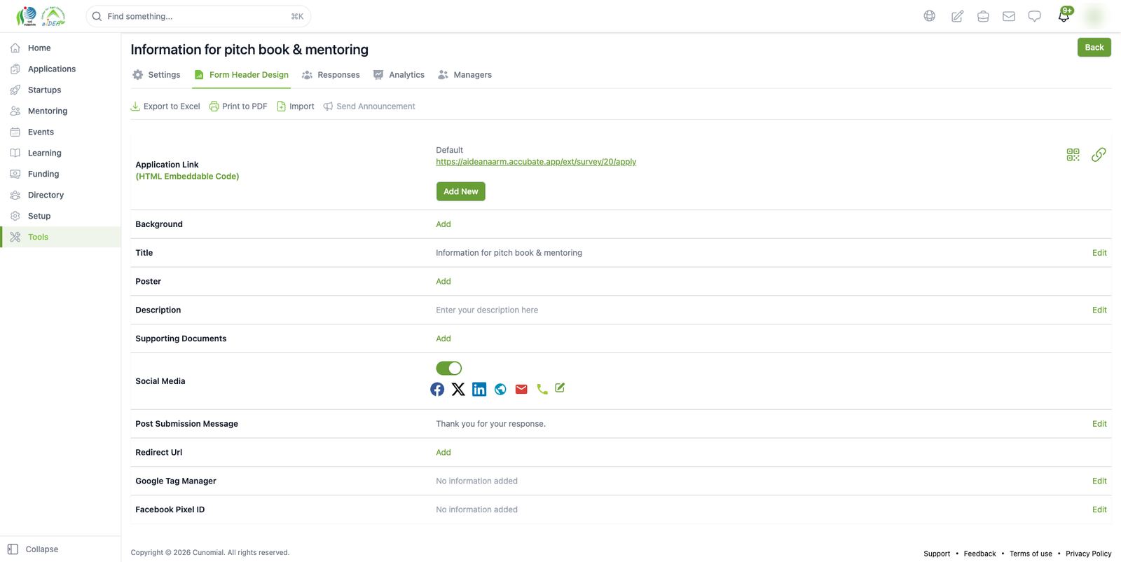This screenshot has width=1121, height=562.
Task: Edit social media links via pencil icon
Action: 560,388
